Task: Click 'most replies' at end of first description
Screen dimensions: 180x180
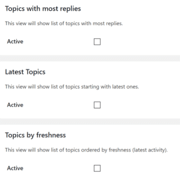Action: [108, 24]
